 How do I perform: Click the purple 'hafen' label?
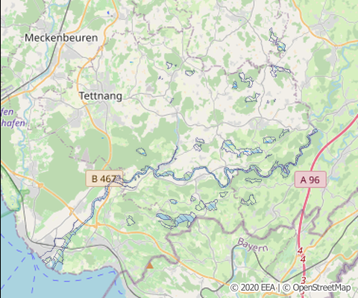click(13, 123)
